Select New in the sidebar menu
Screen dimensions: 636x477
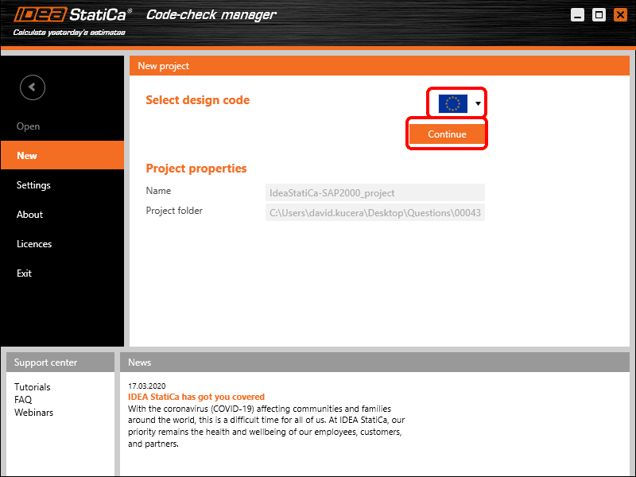tap(62, 155)
